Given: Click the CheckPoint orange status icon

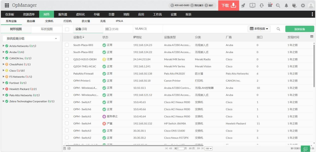Looking at the screenshot, I should 7,64.
